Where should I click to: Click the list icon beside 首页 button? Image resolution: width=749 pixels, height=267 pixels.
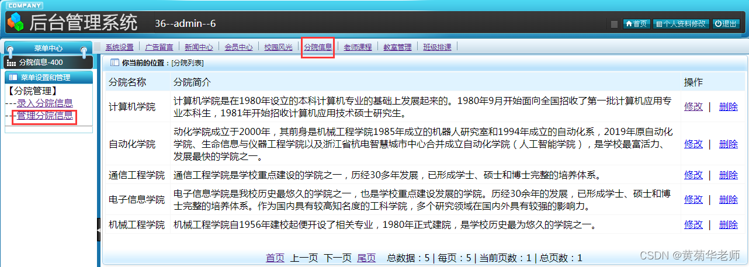pyautogui.click(x=614, y=24)
